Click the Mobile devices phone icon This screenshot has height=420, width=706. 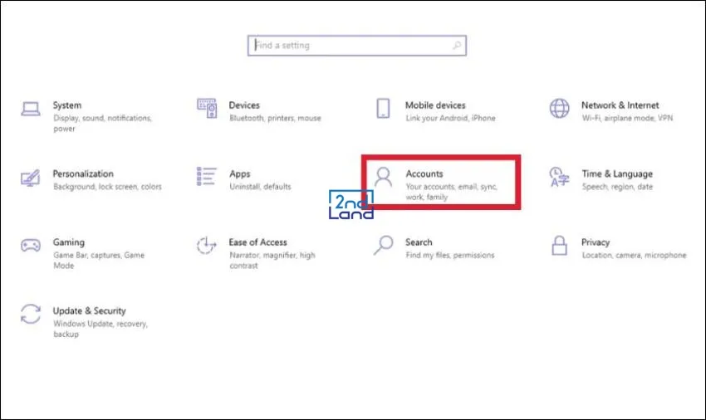point(383,109)
